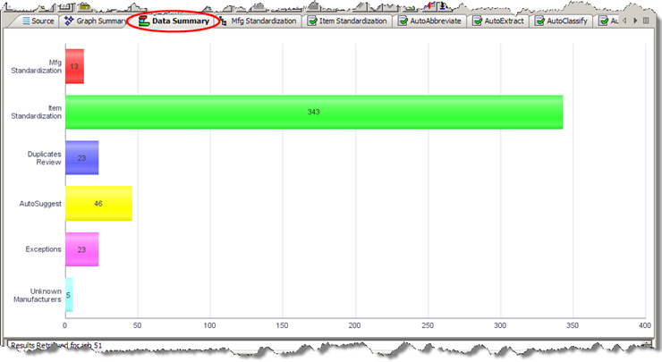Open the AutoAbbreviate tab
662x362 pixels.
click(429, 21)
